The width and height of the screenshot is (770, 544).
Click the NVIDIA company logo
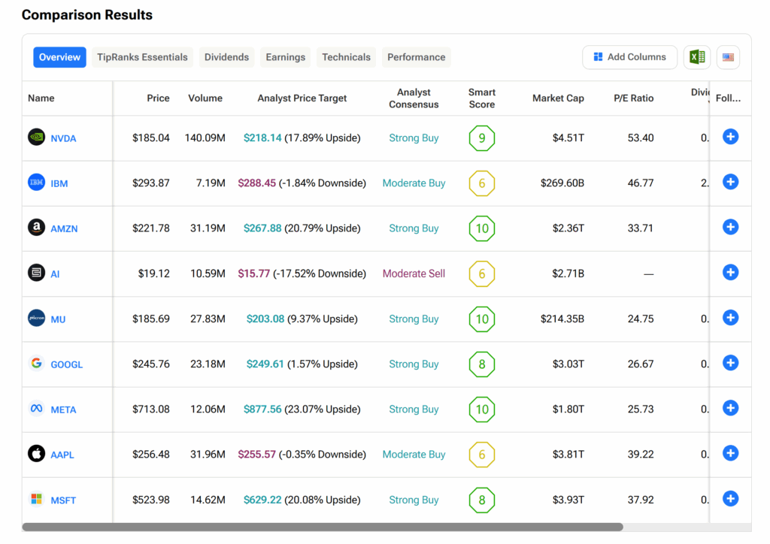coord(36,138)
